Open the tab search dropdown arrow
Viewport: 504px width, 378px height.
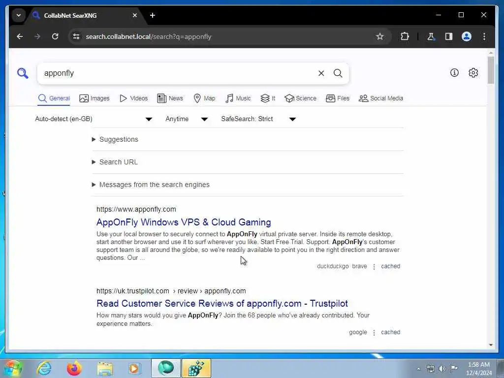tap(19, 15)
